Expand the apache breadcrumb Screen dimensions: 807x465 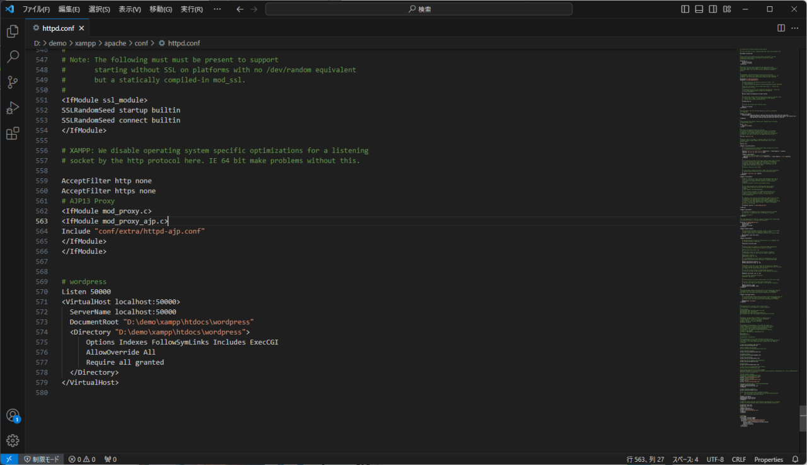tap(115, 43)
